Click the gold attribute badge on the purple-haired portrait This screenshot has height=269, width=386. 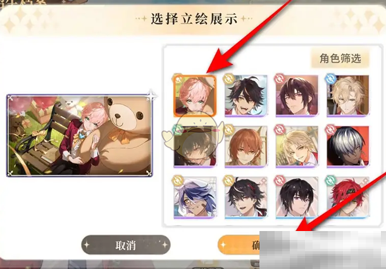[x=178, y=180]
